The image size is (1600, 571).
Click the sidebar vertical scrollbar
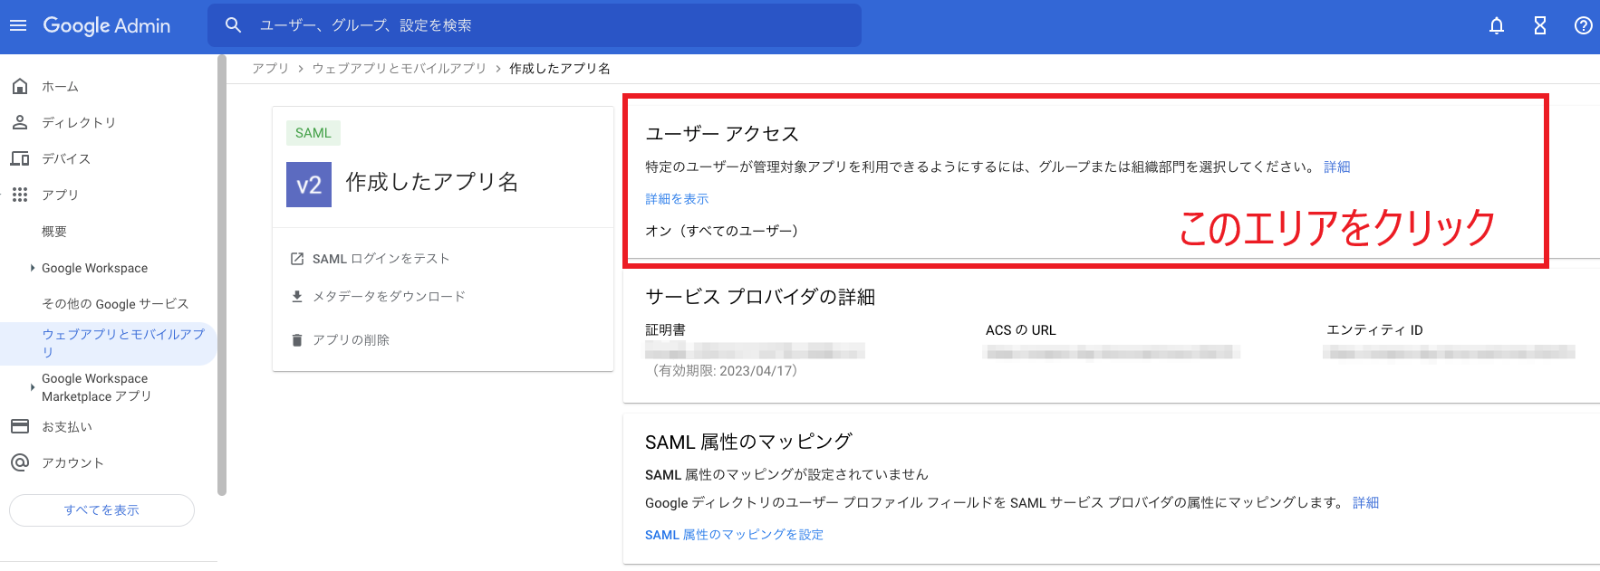pos(222,276)
